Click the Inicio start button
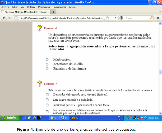 (x=10, y=118)
